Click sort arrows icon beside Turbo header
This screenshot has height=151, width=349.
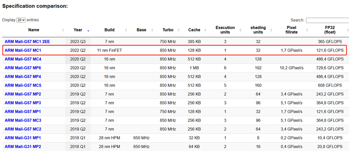pos(179,30)
